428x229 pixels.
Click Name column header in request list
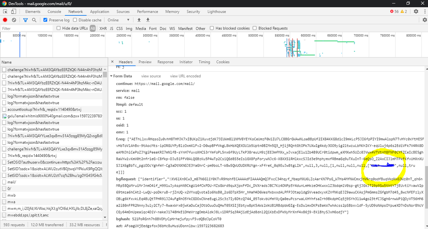[51, 62]
